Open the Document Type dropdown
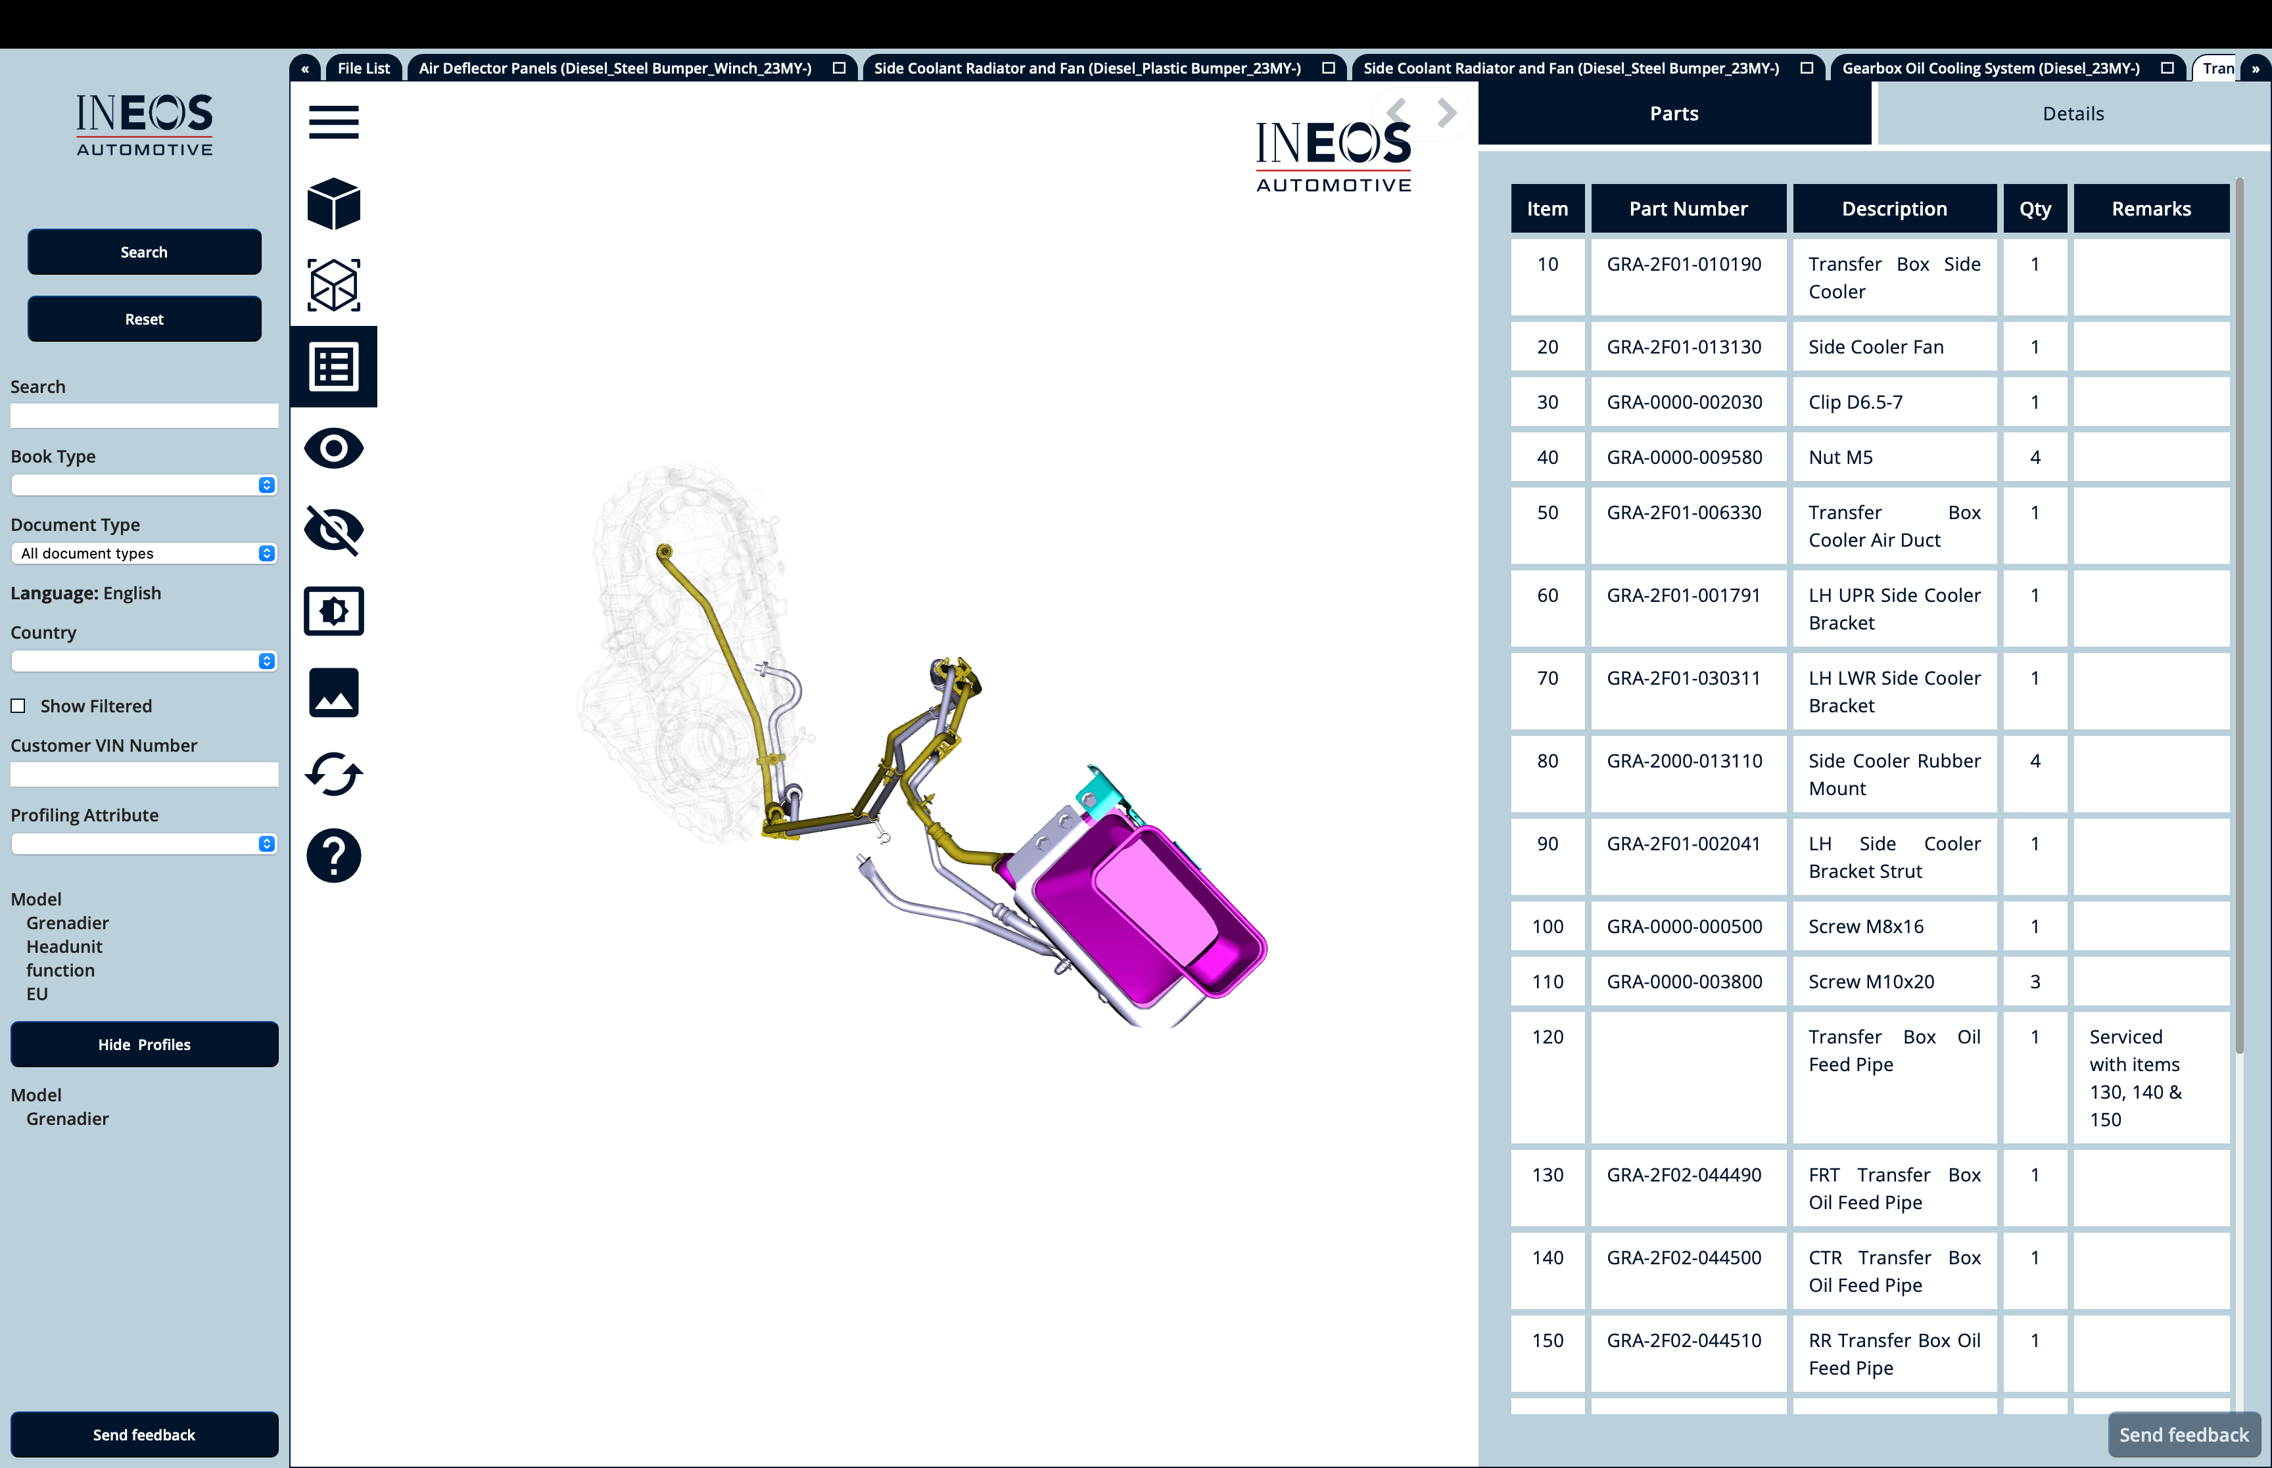The height and width of the screenshot is (1468, 2272). click(x=144, y=554)
